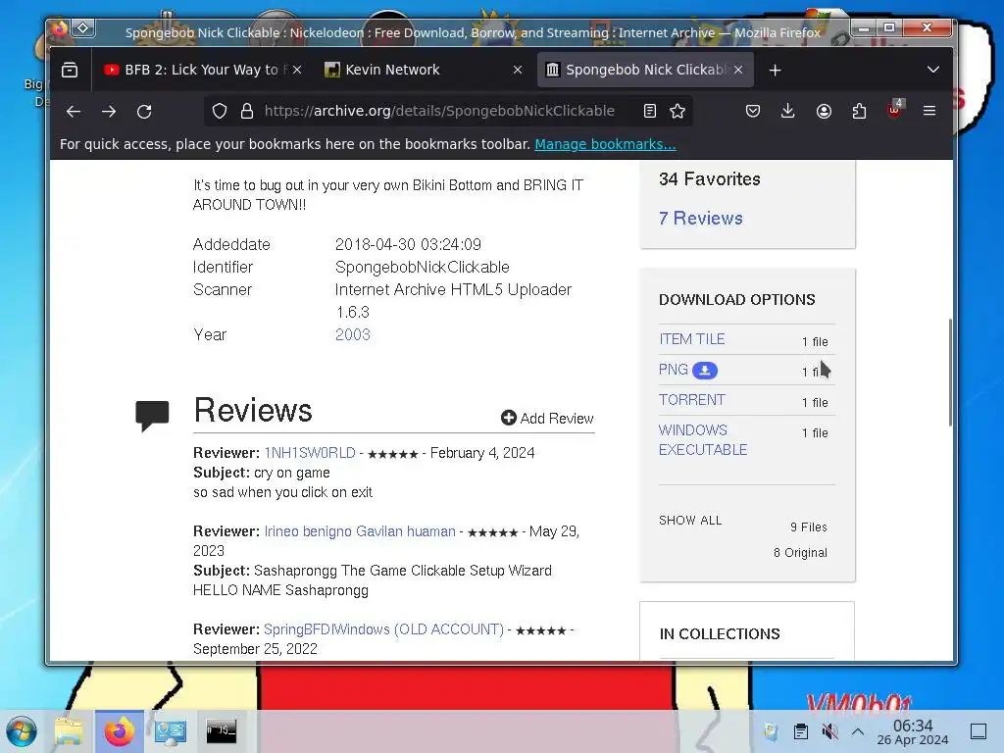
Task: Click the page vertical scrollbar thumb
Action: (950, 372)
